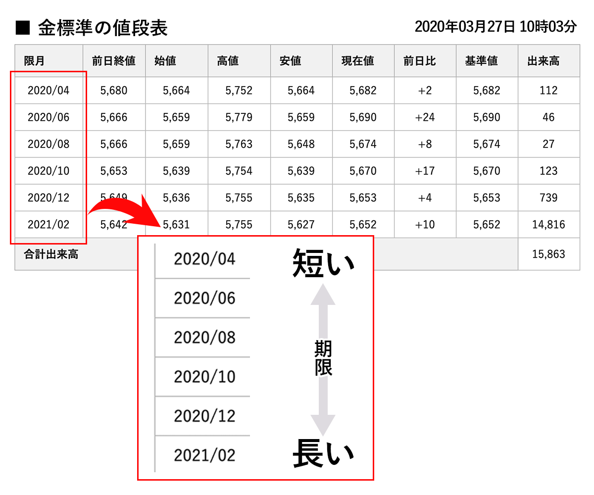Click the black square bullet before the title
This screenshot has height=495, width=594.
pos(23,28)
